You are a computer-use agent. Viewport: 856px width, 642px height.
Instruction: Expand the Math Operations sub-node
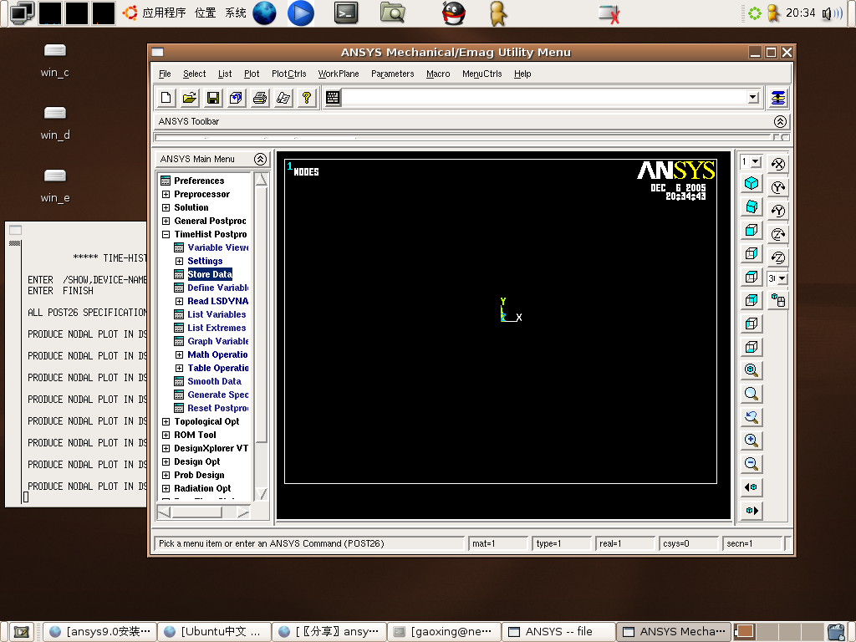click(x=179, y=354)
